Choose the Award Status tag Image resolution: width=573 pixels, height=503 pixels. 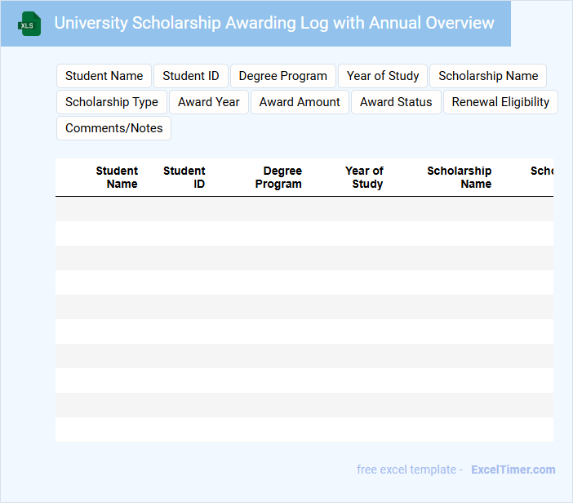pos(396,102)
